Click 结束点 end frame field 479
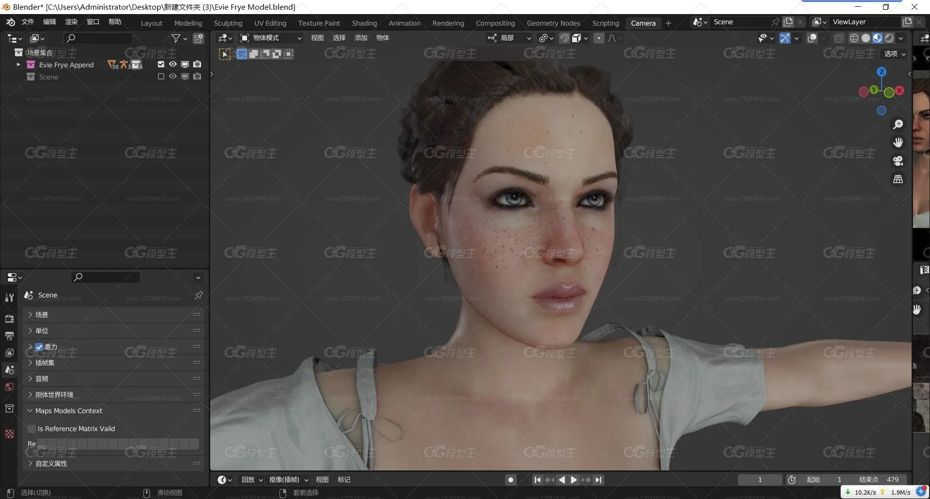 (879, 480)
